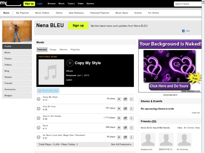
Task: Filter friends view by Online
Action: (191, 128)
